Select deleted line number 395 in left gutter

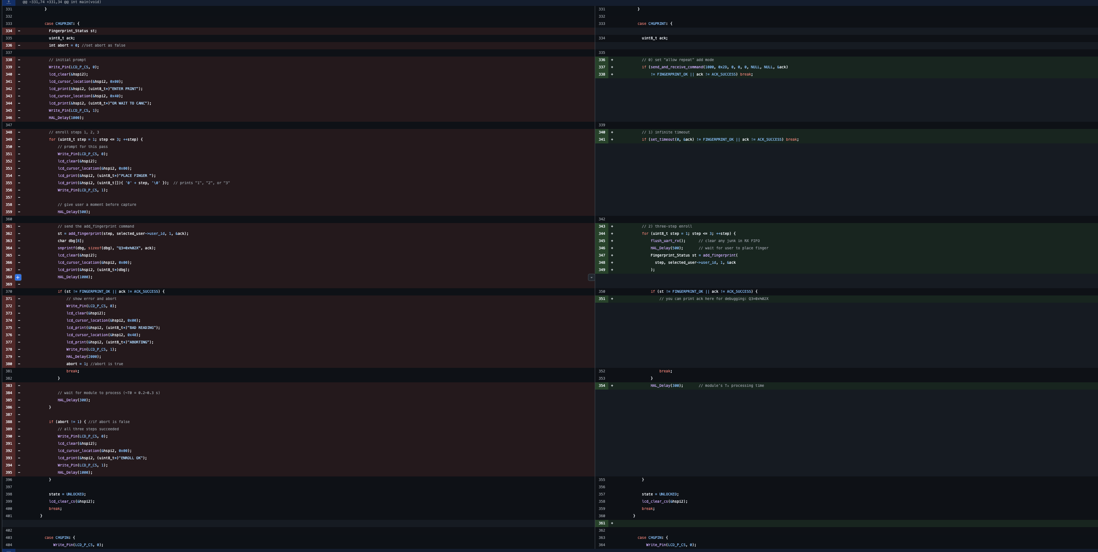click(x=9, y=472)
